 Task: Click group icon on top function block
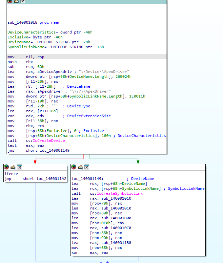pos(22,1)
